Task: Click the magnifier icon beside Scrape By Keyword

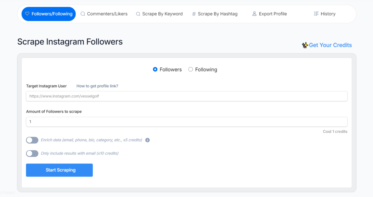Action: pos(138,14)
